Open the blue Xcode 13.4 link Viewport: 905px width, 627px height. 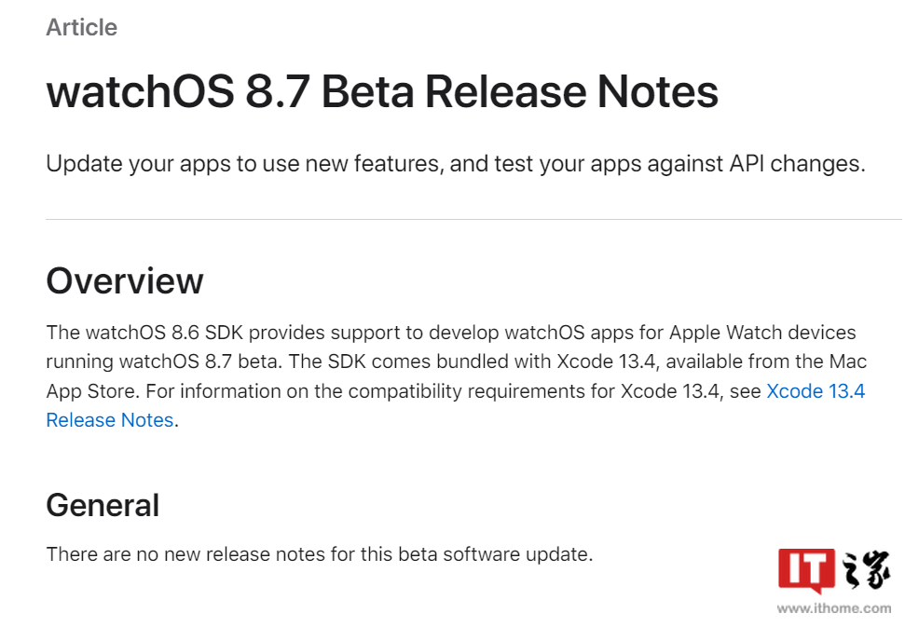click(x=816, y=391)
